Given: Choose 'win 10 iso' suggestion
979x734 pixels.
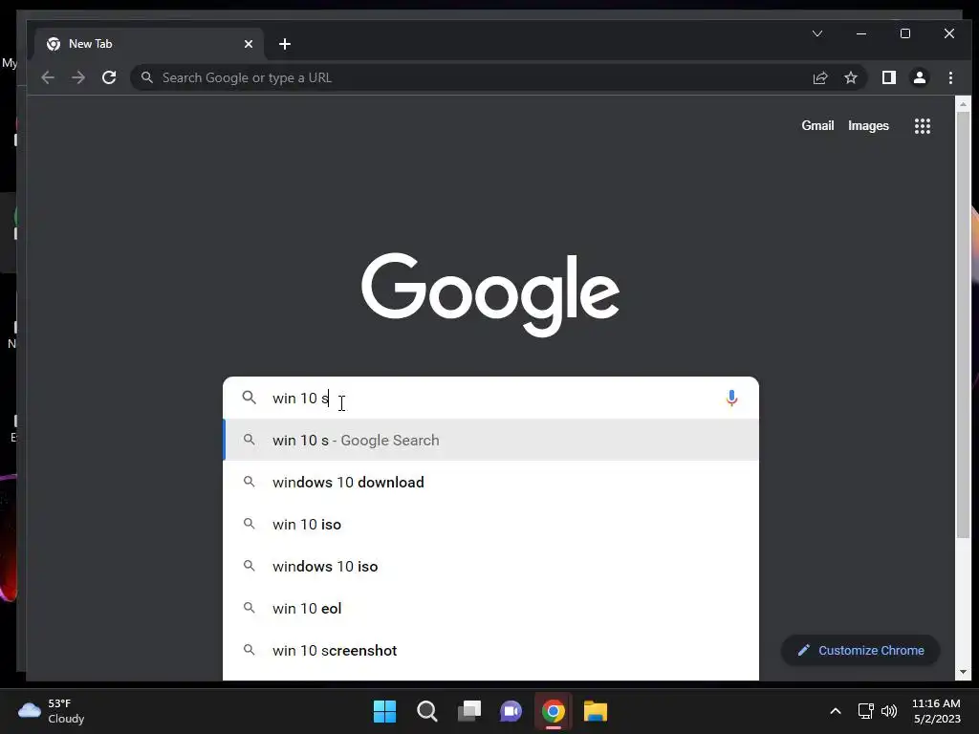Looking at the screenshot, I should [490, 525].
